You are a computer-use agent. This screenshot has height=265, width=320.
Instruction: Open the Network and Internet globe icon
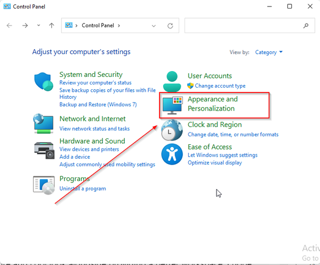(x=44, y=122)
